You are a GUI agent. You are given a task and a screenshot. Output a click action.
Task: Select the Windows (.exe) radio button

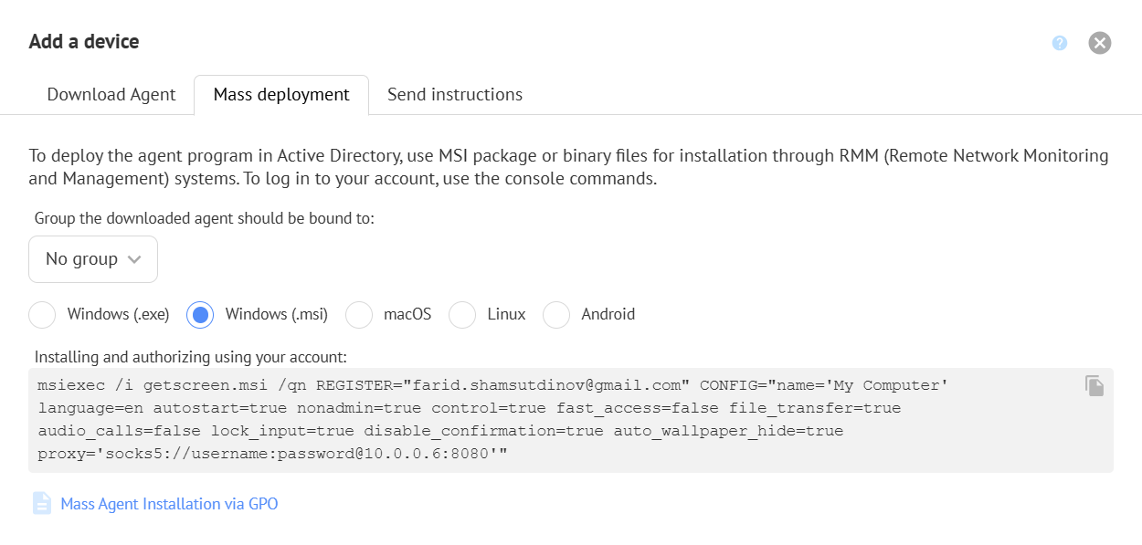[43, 315]
